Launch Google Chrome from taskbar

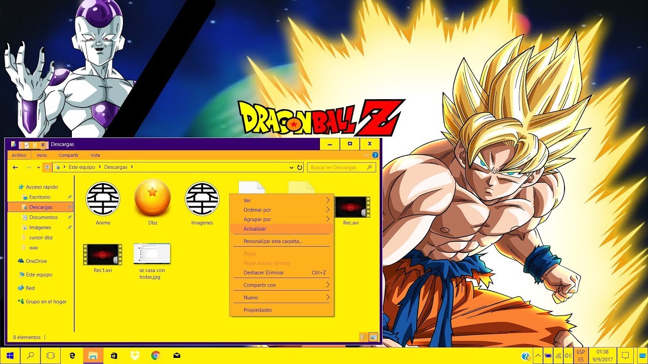pos(155,355)
